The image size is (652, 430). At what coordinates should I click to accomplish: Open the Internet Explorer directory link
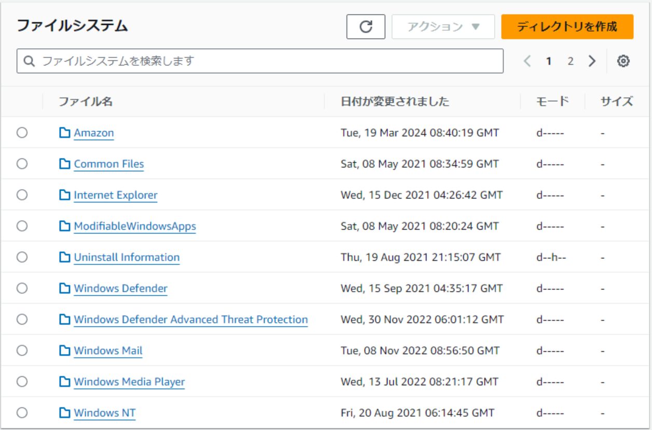click(116, 195)
